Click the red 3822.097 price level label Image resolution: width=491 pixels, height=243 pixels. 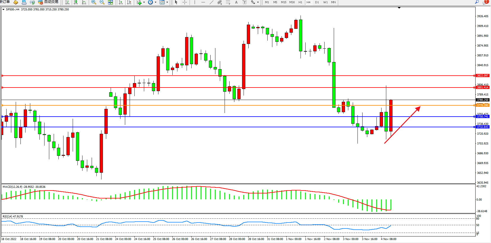[x=482, y=76]
